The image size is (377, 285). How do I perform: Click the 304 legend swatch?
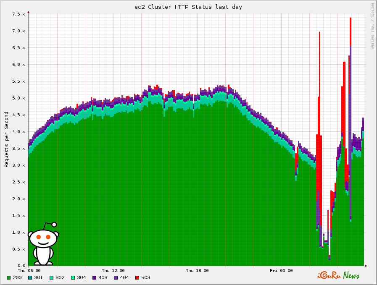(73, 277)
